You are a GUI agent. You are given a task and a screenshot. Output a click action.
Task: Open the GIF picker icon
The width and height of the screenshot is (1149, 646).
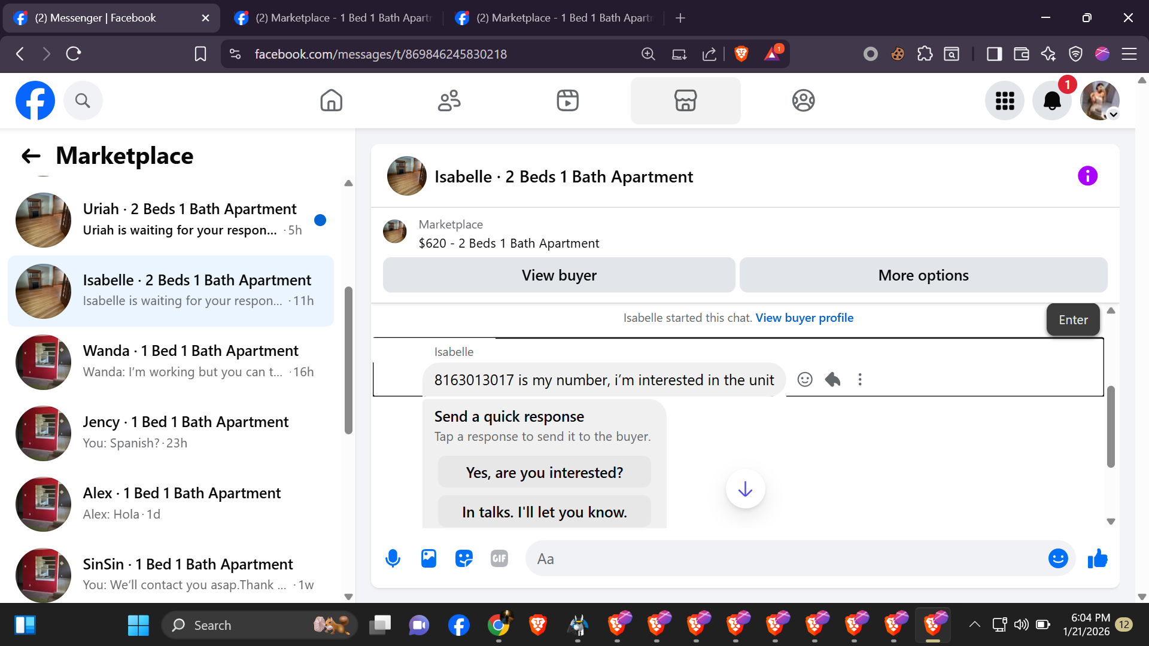[x=499, y=559]
